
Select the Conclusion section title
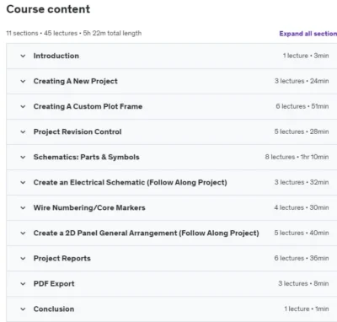[x=54, y=309]
